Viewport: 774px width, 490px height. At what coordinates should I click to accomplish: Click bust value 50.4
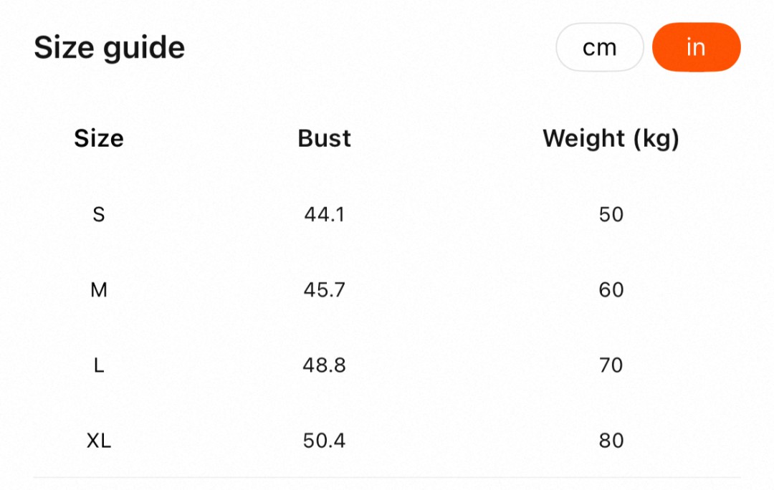click(325, 441)
